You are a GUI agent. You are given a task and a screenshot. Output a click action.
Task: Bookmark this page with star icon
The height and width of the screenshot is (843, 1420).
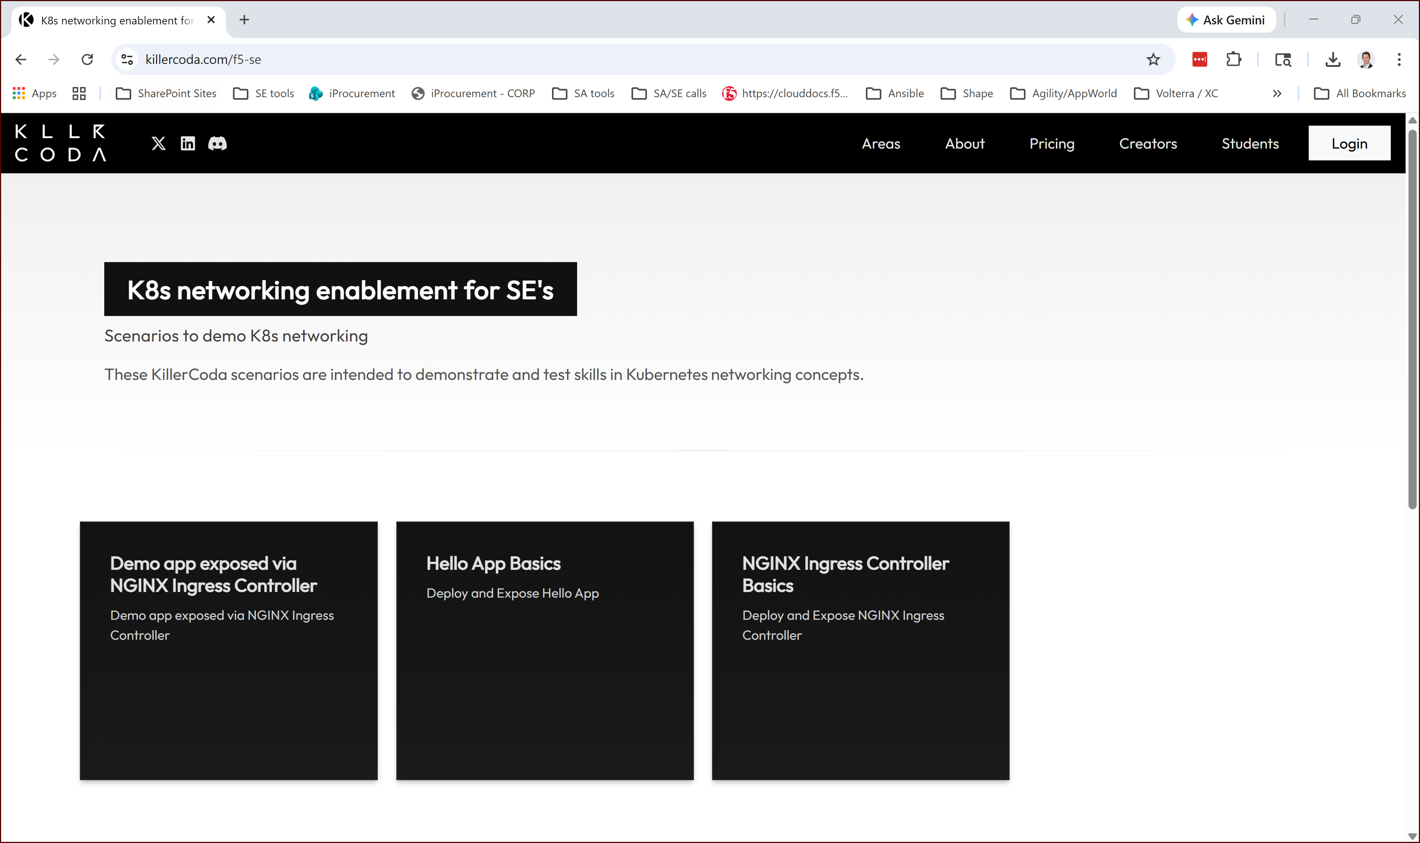pos(1152,60)
